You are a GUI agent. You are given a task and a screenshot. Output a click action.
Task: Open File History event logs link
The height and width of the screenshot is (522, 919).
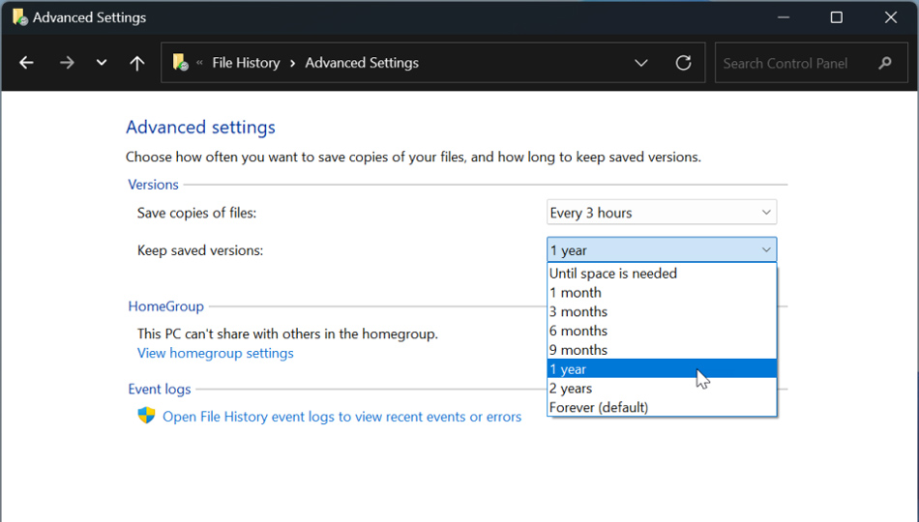[x=341, y=417]
